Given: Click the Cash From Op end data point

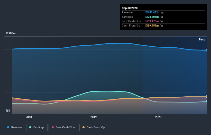Looking at the screenshot, I should click(x=206, y=97).
